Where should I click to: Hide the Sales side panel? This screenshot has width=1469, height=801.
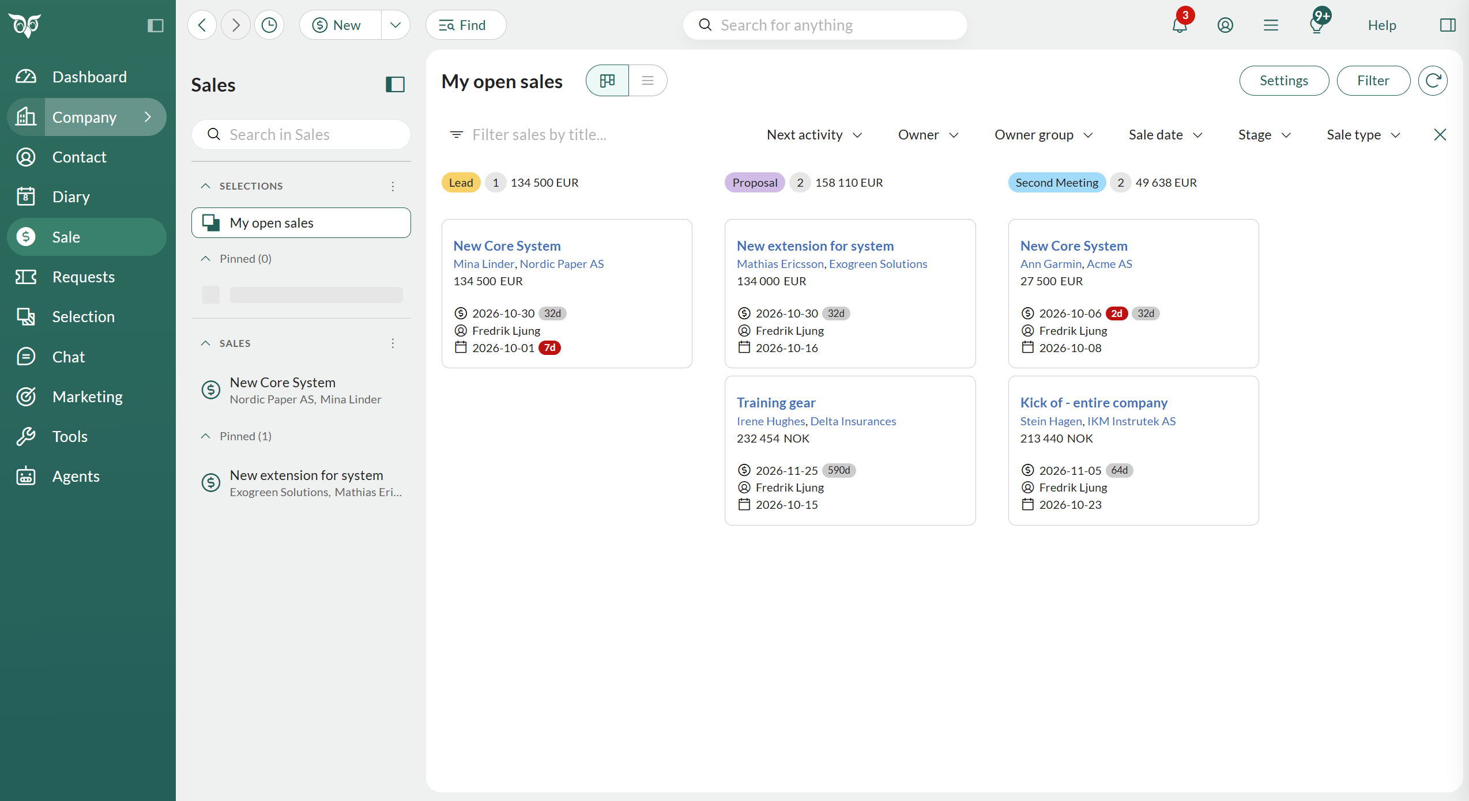pos(395,85)
